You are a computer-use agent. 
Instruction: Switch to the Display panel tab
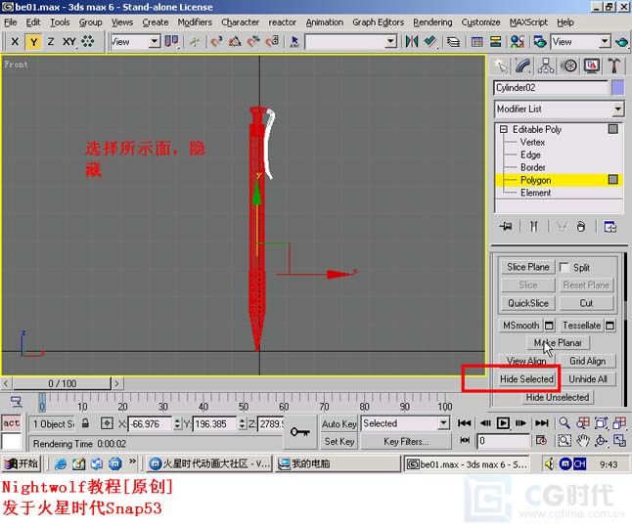click(x=592, y=66)
